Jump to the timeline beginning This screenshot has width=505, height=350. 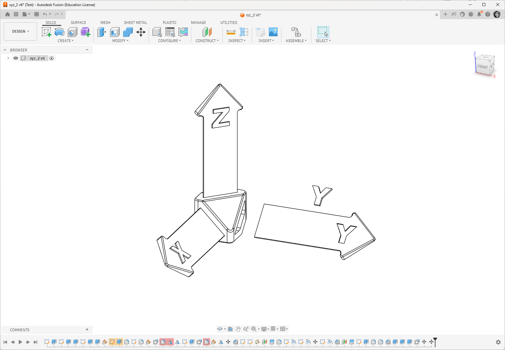[5, 342]
